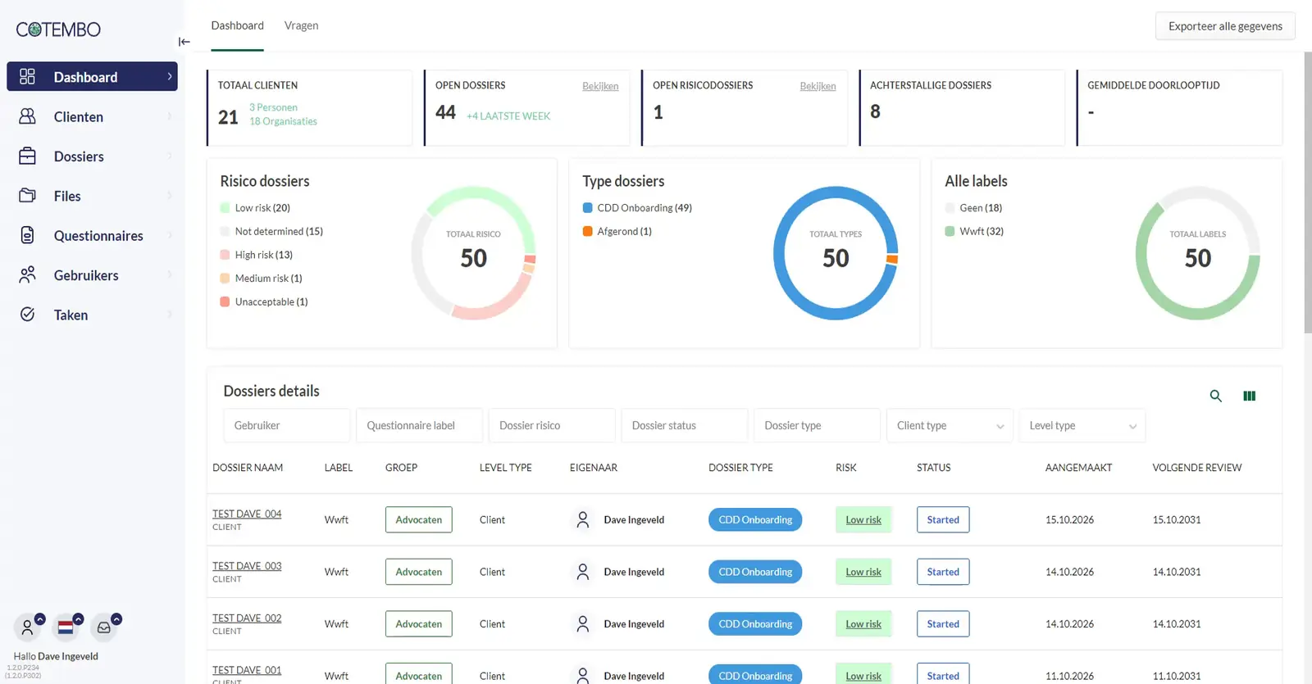Screen dimensions: 1312x684
Task: Open Files in the sidebar menu
Action: (92, 196)
